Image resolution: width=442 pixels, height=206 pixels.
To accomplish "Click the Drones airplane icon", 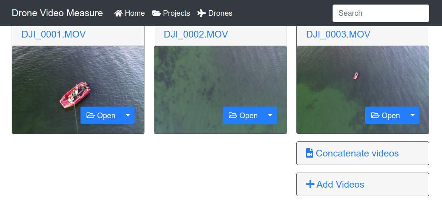I will [x=202, y=13].
